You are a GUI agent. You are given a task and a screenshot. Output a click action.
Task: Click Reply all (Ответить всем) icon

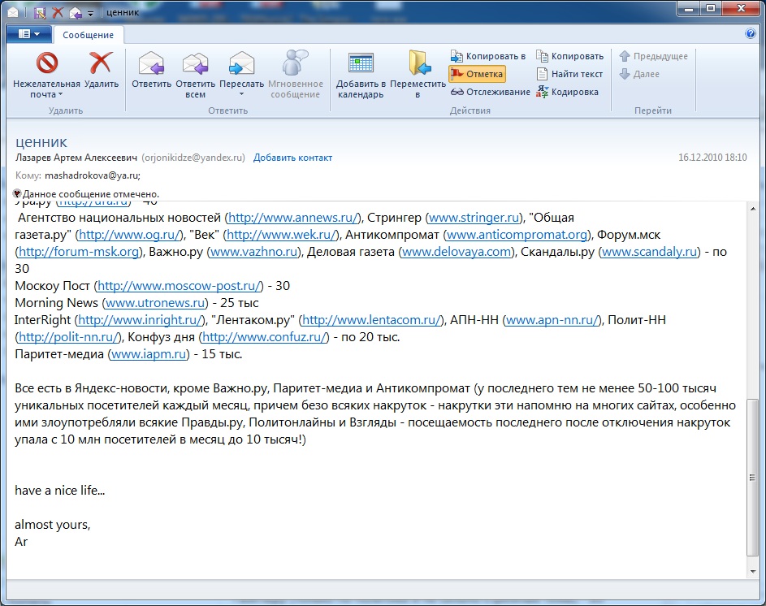pyautogui.click(x=195, y=64)
